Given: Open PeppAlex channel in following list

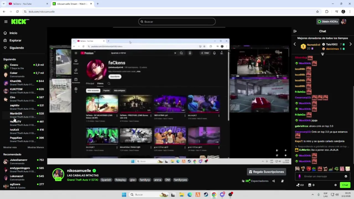Looking at the screenshot, I should [x=24, y=139].
